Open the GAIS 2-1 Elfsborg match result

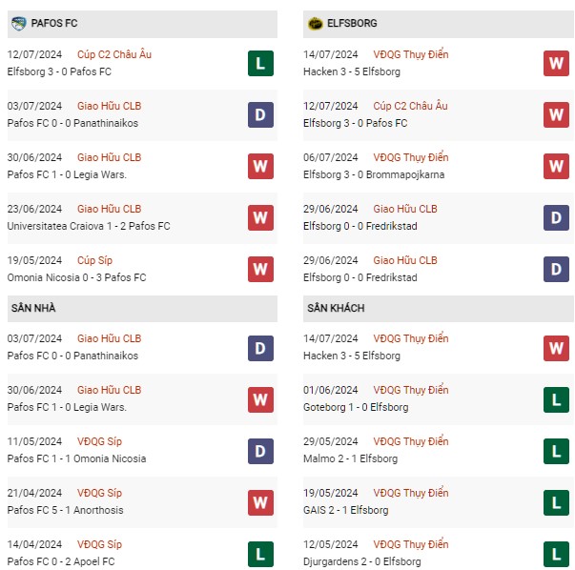[346, 510]
